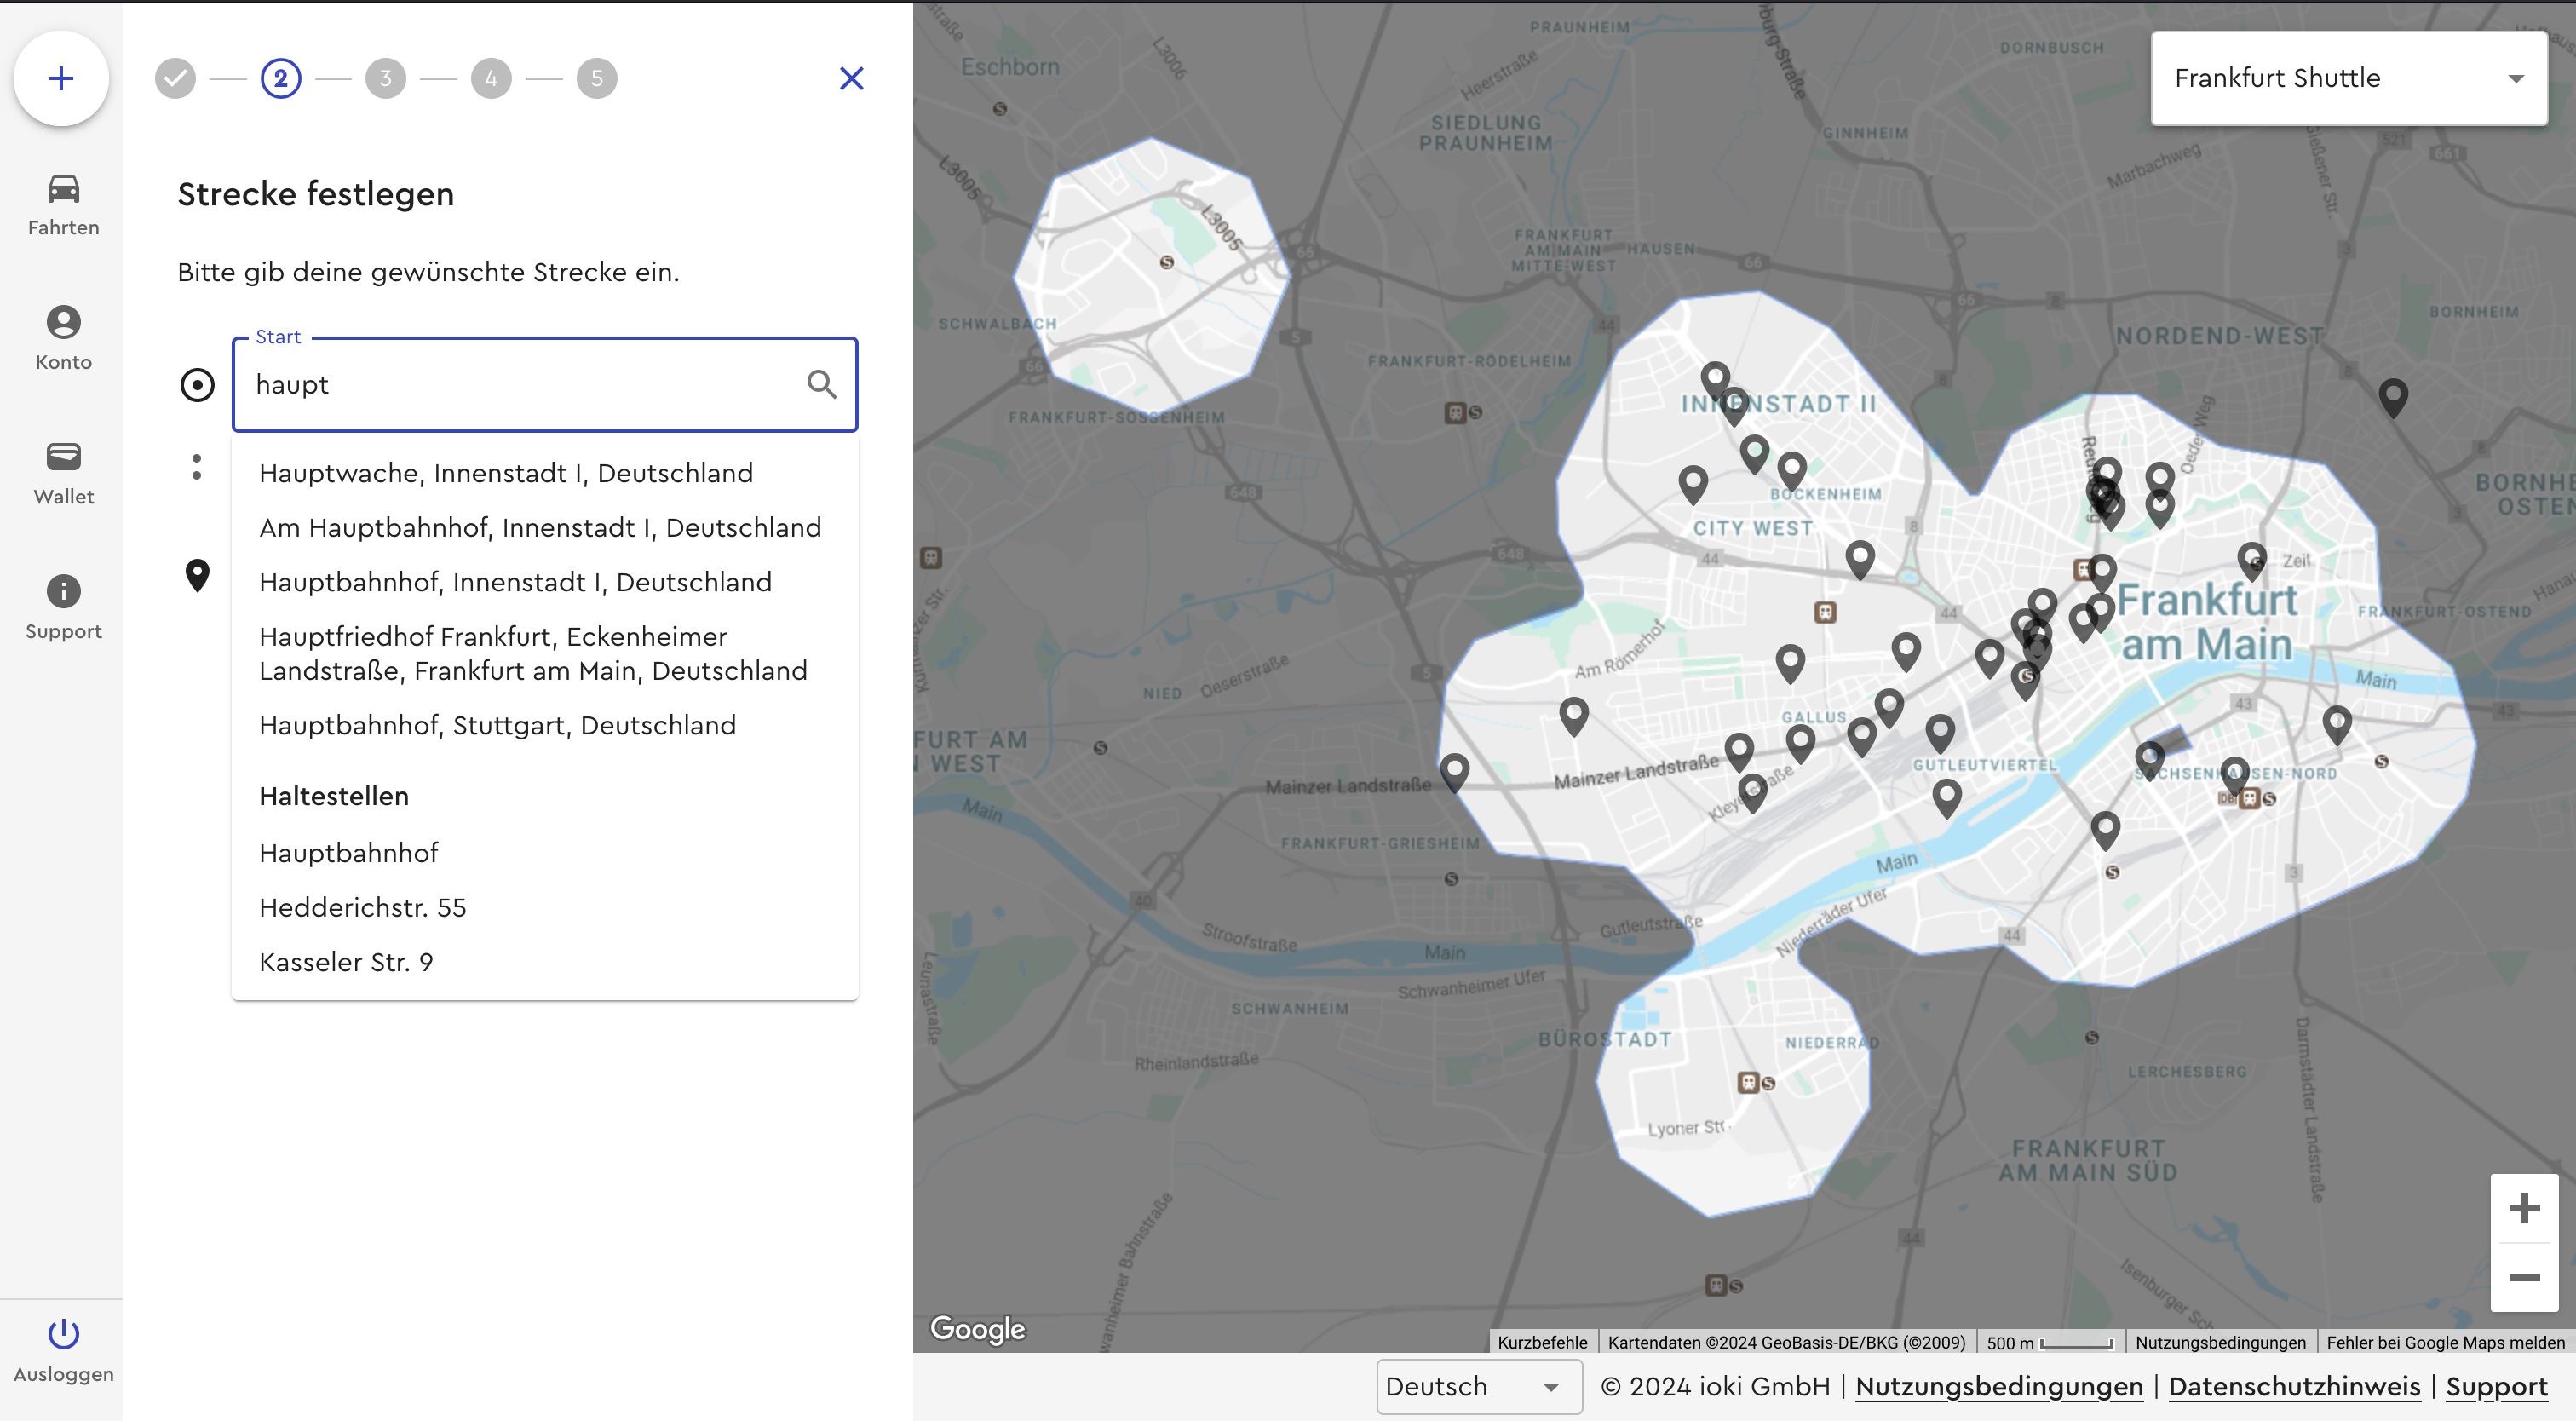Screen dimensions: 2576x1421
Task: Select wizard step 5
Action: click(597, 78)
